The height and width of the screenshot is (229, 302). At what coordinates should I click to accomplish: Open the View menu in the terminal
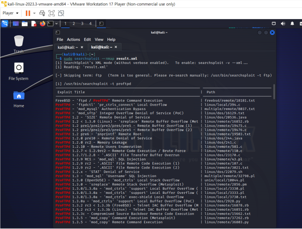click(99, 39)
